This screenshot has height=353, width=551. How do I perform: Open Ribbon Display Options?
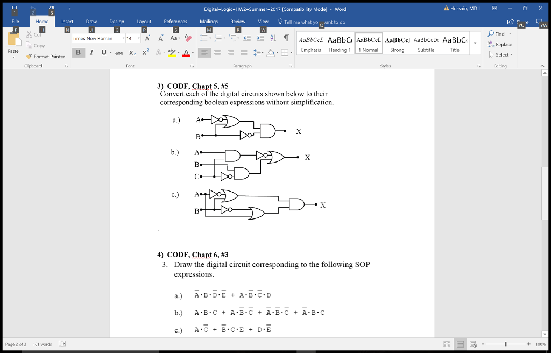point(495,9)
